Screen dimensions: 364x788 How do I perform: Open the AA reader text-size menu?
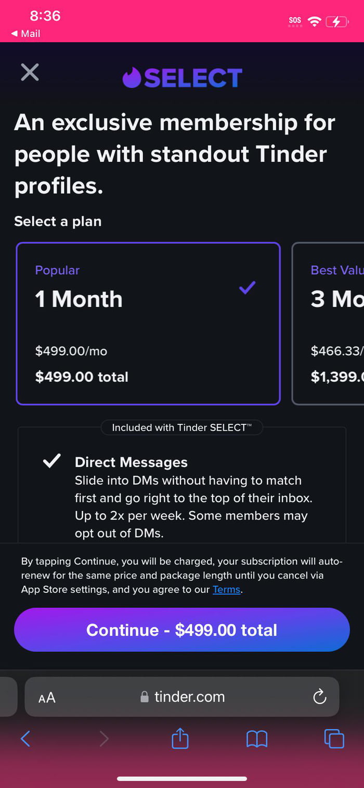tap(47, 698)
